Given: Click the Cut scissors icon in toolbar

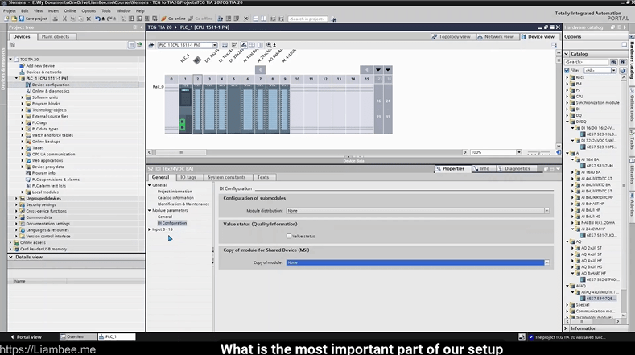Looking at the screenshot, I should point(63,18).
